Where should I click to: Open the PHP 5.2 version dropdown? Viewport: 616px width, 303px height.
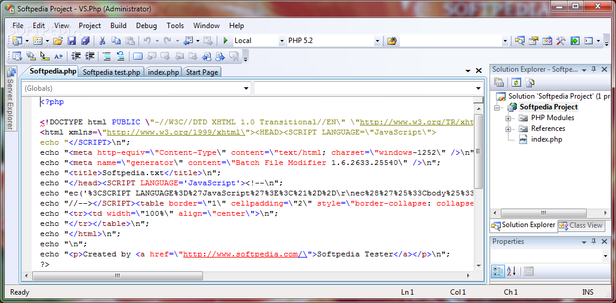pos(377,41)
